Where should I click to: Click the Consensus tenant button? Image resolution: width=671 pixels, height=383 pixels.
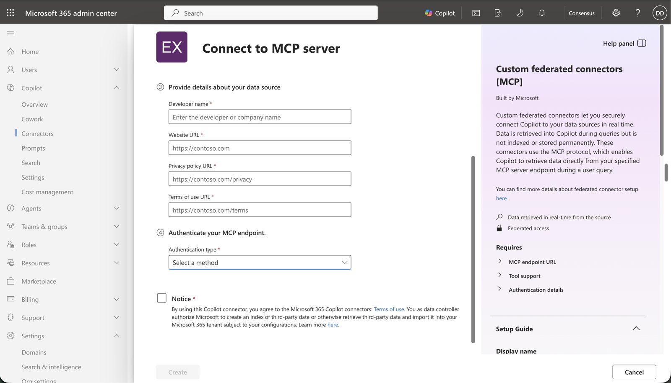point(582,13)
